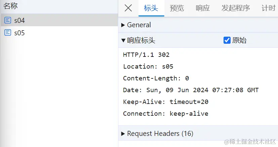Open the 计时 tab

pyautogui.click(x=269, y=8)
